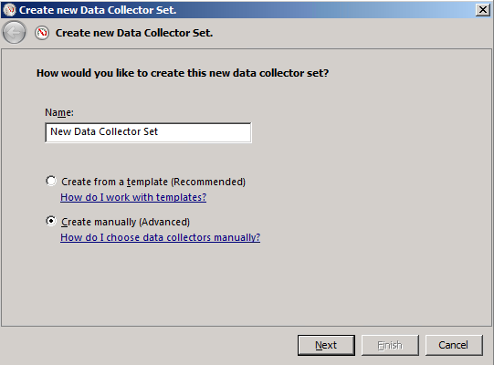Viewport: 494px width, 365px height.
Task: Close the Create new Data Collector Set dialog
Action: (483, 10)
